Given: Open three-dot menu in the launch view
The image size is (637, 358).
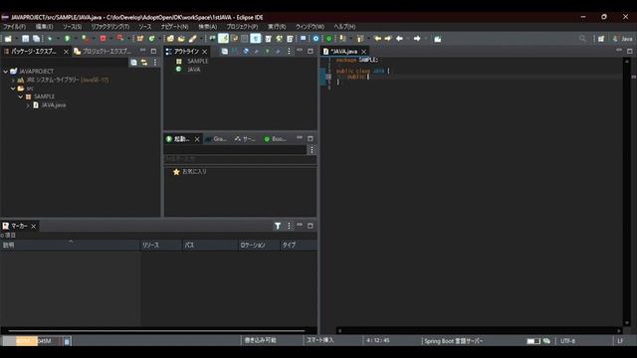Looking at the screenshot, I should point(312,150).
